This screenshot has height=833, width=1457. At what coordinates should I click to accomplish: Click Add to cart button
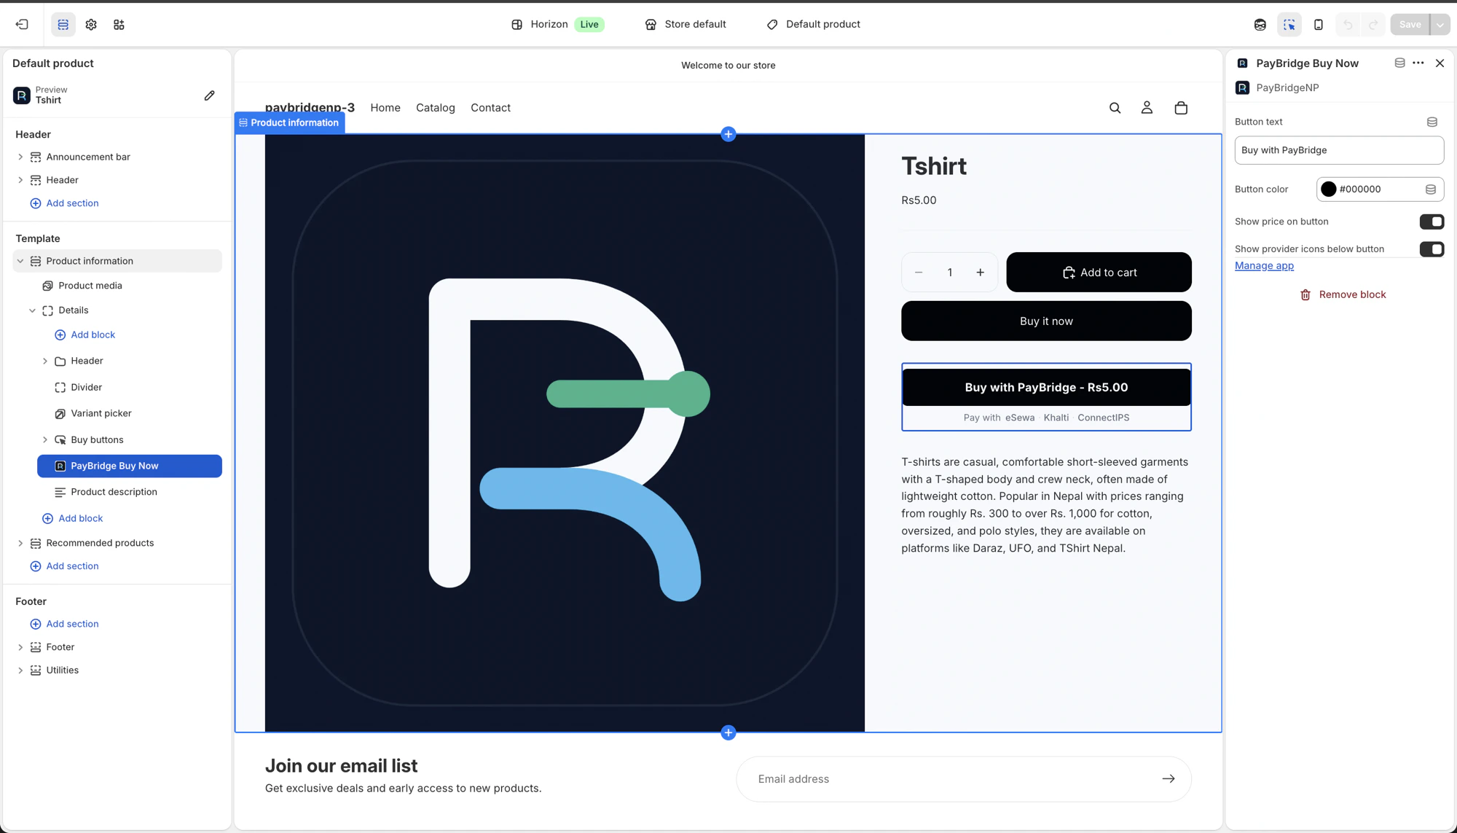pyautogui.click(x=1099, y=273)
